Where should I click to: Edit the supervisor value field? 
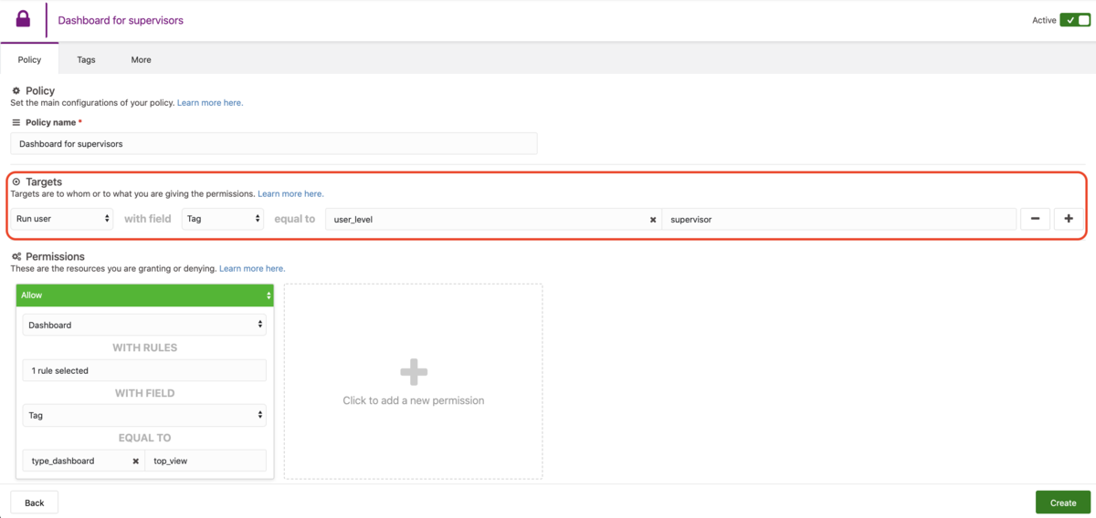(838, 219)
